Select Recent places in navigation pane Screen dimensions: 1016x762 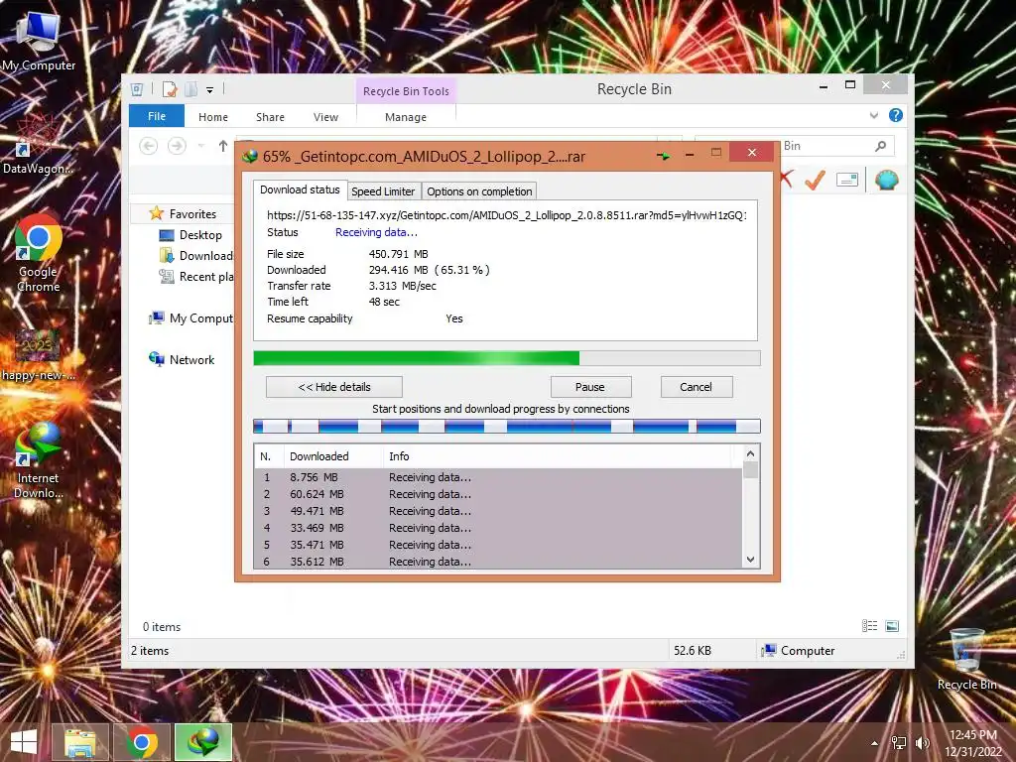[x=196, y=277]
